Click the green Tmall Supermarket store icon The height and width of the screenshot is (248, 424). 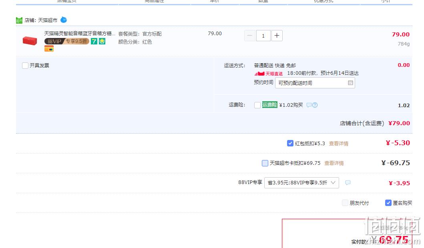click(x=19, y=20)
